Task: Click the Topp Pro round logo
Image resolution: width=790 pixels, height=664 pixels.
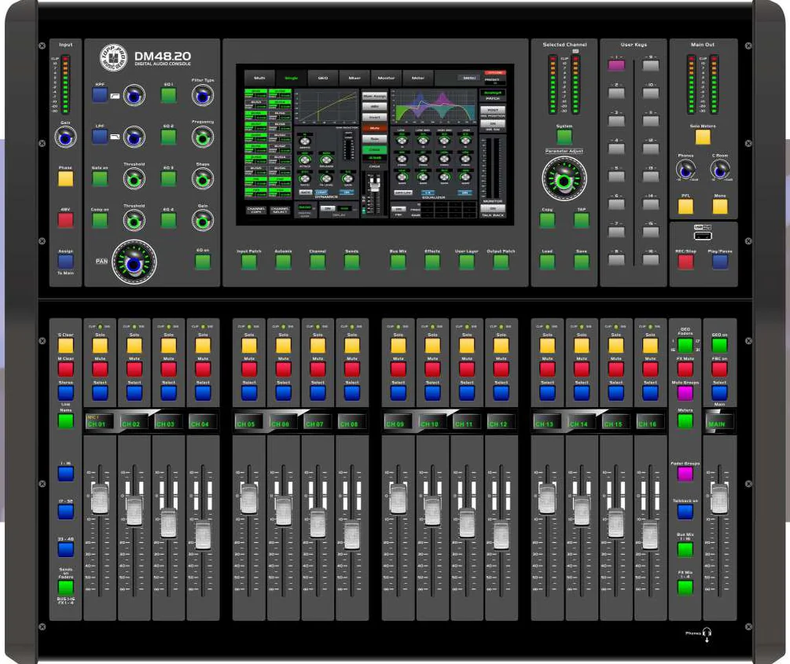Action: click(x=113, y=57)
